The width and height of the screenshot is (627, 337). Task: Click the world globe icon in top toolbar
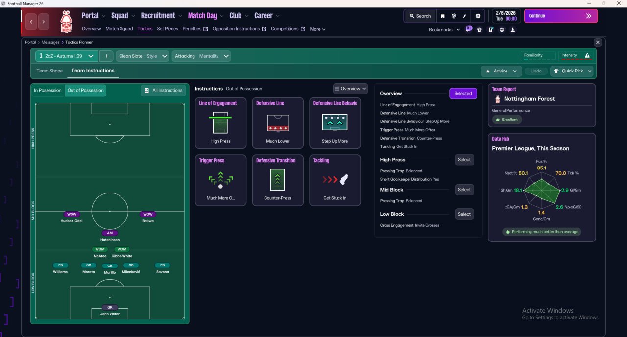click(454, 16)
